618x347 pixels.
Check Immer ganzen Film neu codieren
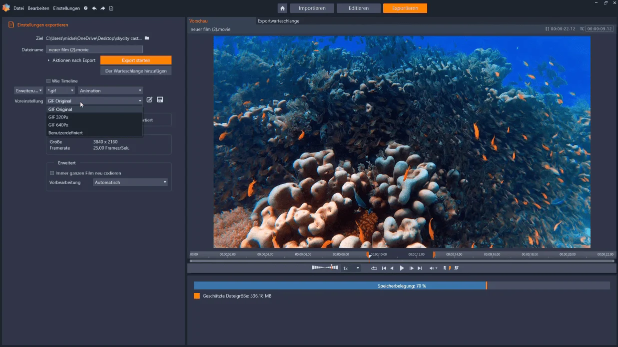point(51,173)
